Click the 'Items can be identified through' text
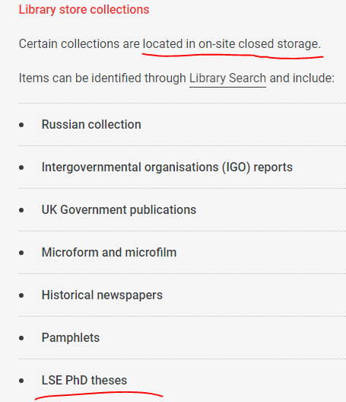Screen dimensions: 346x402 (x=102, y=78)
